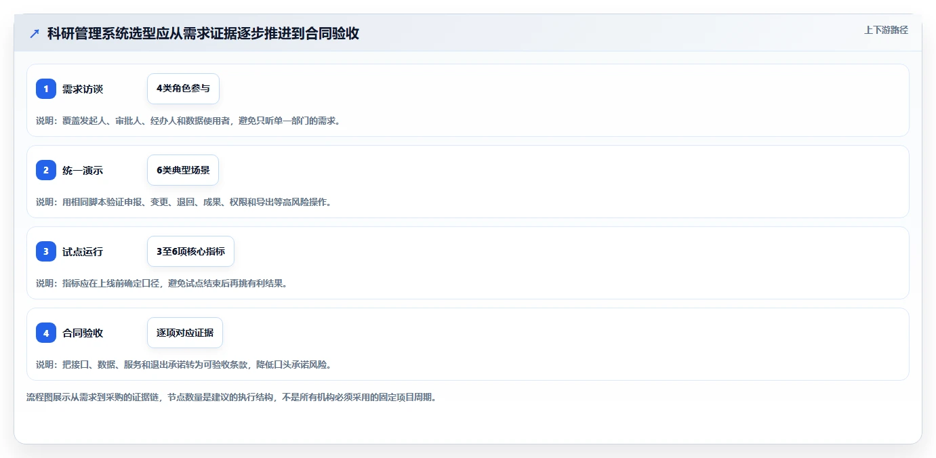This screenshot has width=936, height=458.
Task: Click the description starting 说明：用相同脚本验证
Action: tap(184, 202)
